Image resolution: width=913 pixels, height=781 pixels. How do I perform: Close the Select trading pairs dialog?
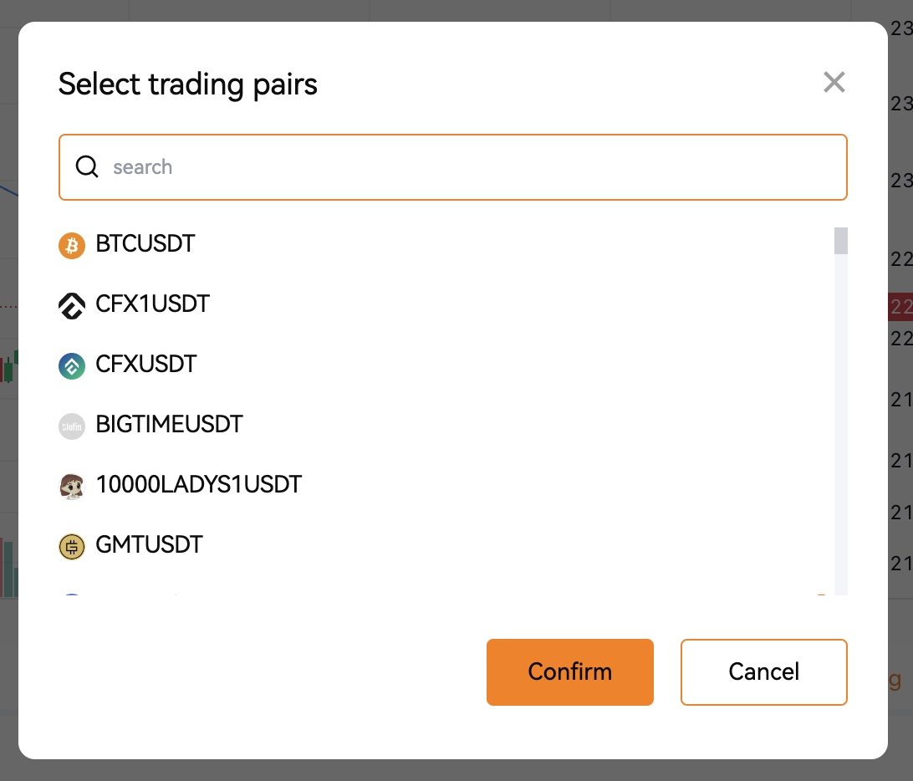coord(834,82)
